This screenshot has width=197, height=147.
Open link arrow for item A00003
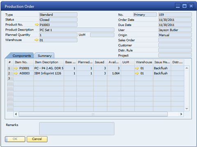click(x=16, y=73)
